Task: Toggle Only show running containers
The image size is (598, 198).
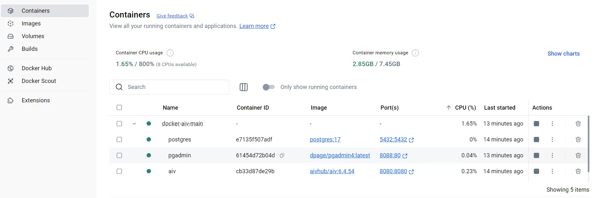Action: tap(269, 87)
